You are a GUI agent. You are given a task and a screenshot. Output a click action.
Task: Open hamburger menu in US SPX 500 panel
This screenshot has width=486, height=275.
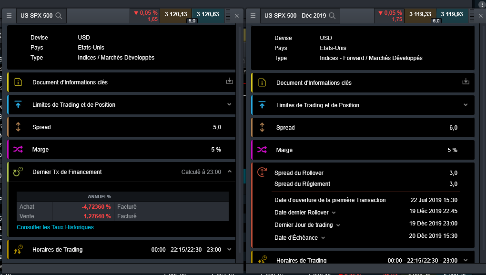(x=9, y=16)
